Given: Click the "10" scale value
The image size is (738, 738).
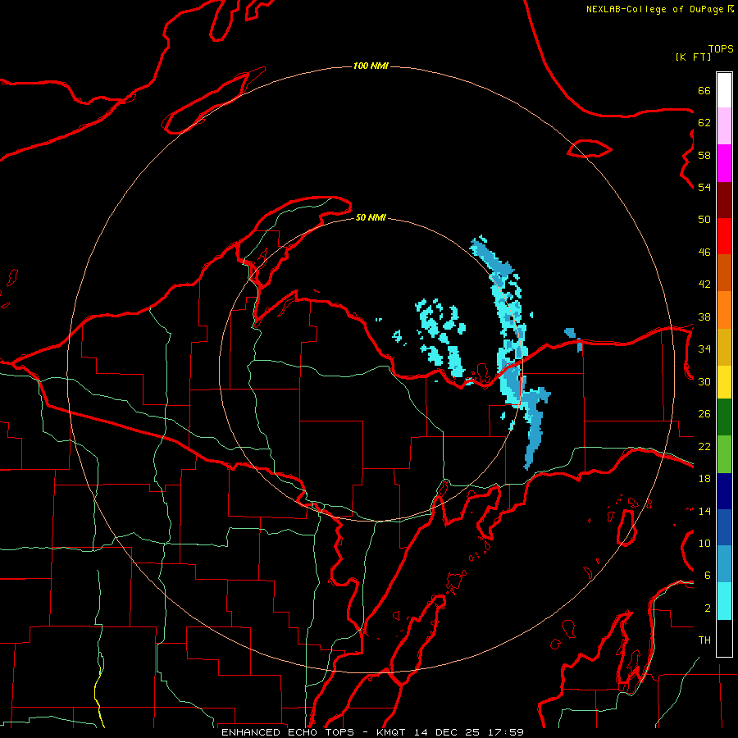Looking at the screenshot, I should click(x=704, y=544).
